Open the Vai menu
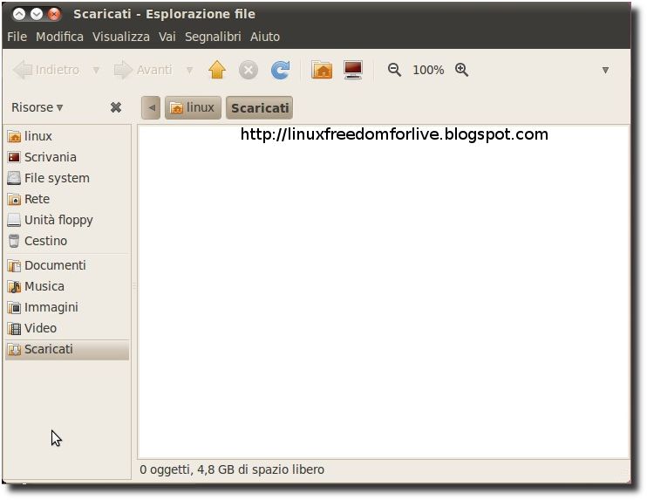 click(x=167, y=37)
